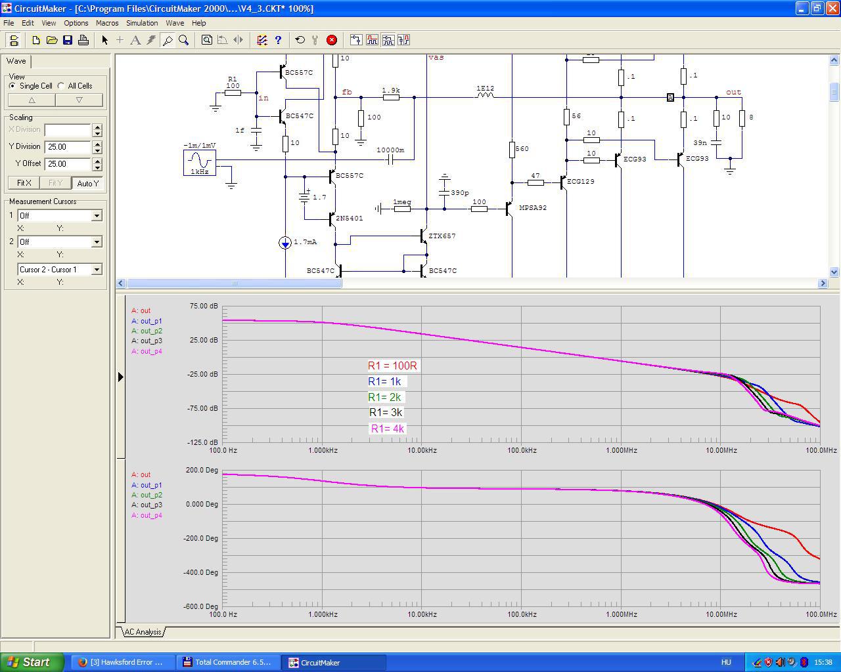Viewport: 841px width, 672px height.
Task: Switch to the AC Analysis tab
Action: [143, 632]
